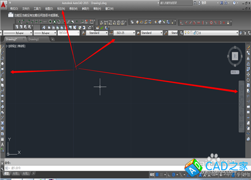Open the 修改(M) menu
251x180 pixels.
click(73, 8)
